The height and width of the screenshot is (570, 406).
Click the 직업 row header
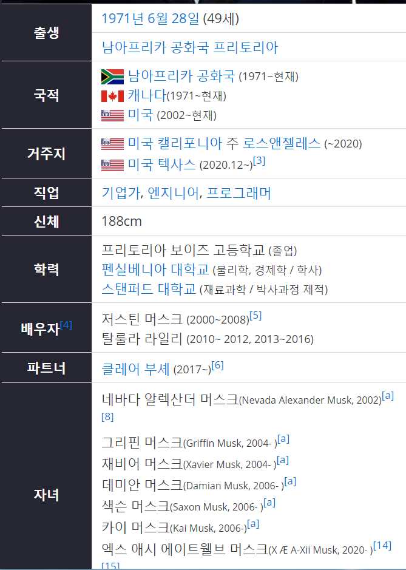point(47,192)
